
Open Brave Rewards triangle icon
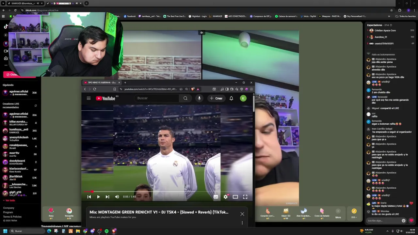click(x=198, y=89)
